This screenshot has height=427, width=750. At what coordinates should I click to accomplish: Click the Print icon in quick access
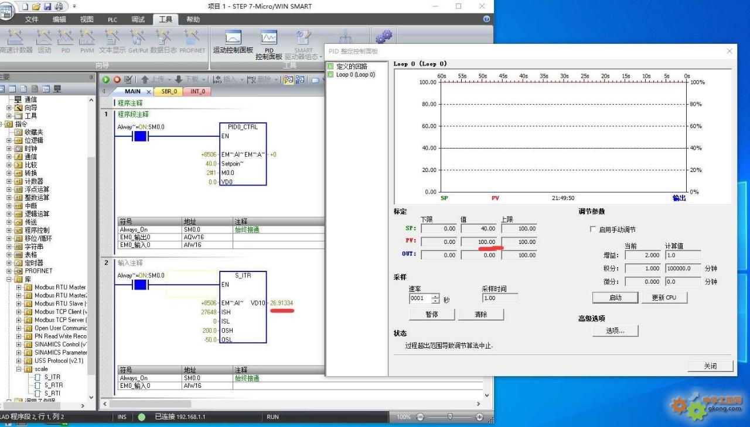(59, 6)
